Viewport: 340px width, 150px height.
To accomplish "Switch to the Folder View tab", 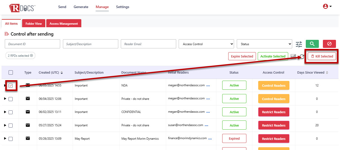I will pos(33,24).
